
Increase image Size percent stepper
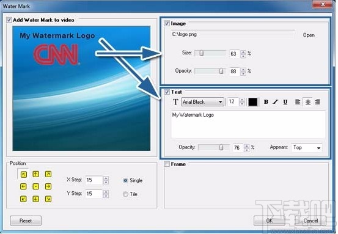(x=243, y=52)
